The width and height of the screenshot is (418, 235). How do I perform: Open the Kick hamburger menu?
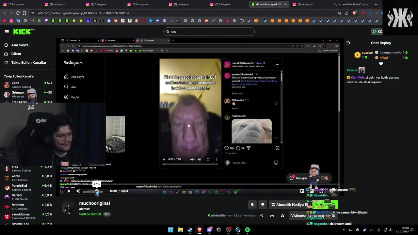tap(7, 32)
